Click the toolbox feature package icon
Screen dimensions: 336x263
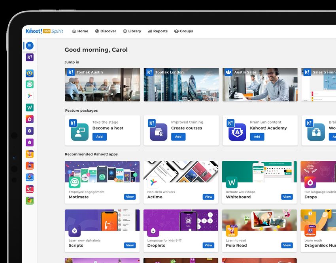coord(316,132)
